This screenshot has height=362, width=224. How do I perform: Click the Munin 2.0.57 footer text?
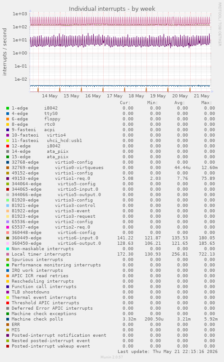pyautogui.click(x=112, y=357)
